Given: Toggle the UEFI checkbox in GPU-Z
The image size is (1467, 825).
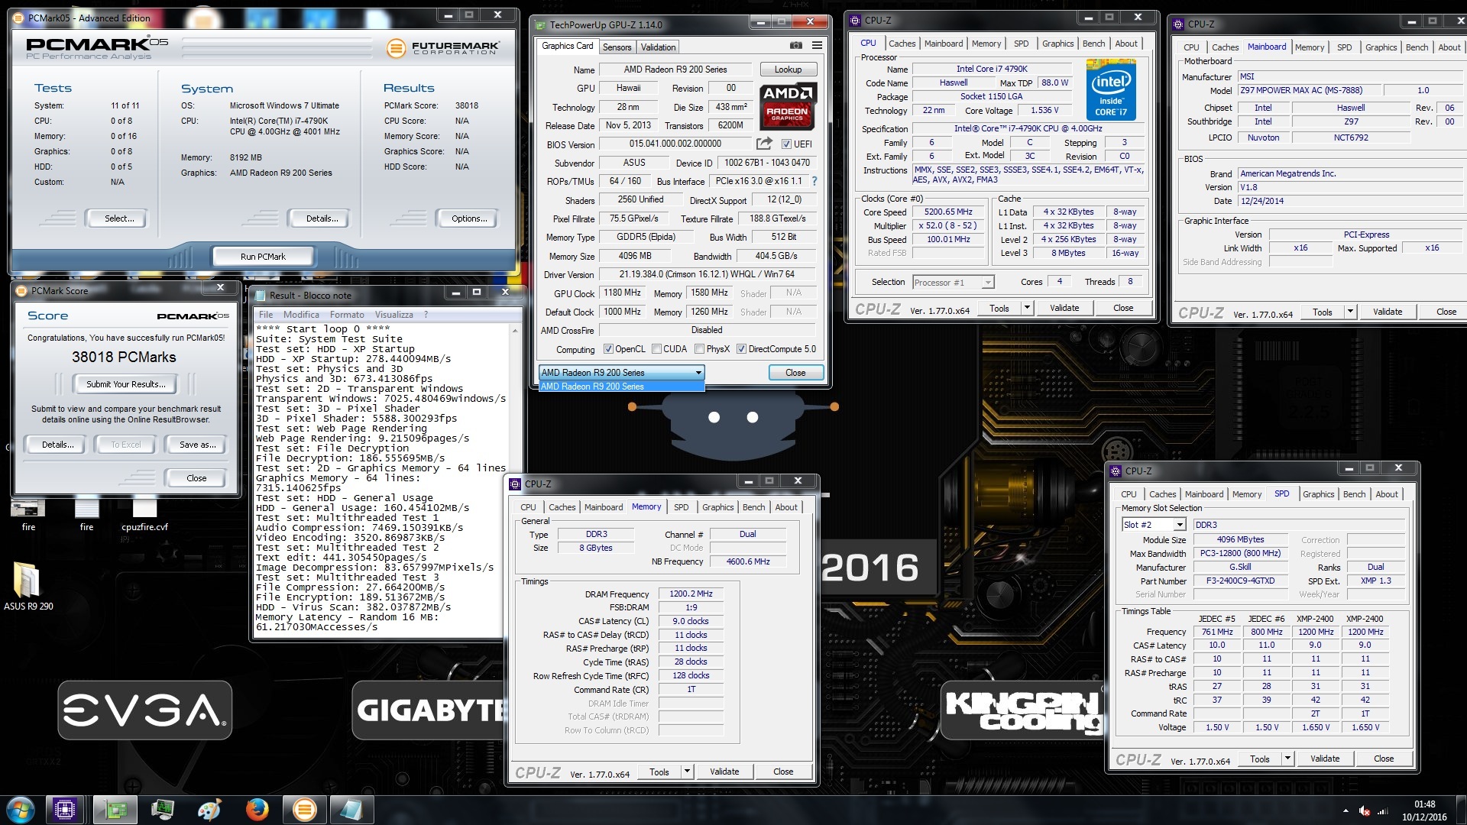Looking at the screenshot, I should (x=786, y=144).
